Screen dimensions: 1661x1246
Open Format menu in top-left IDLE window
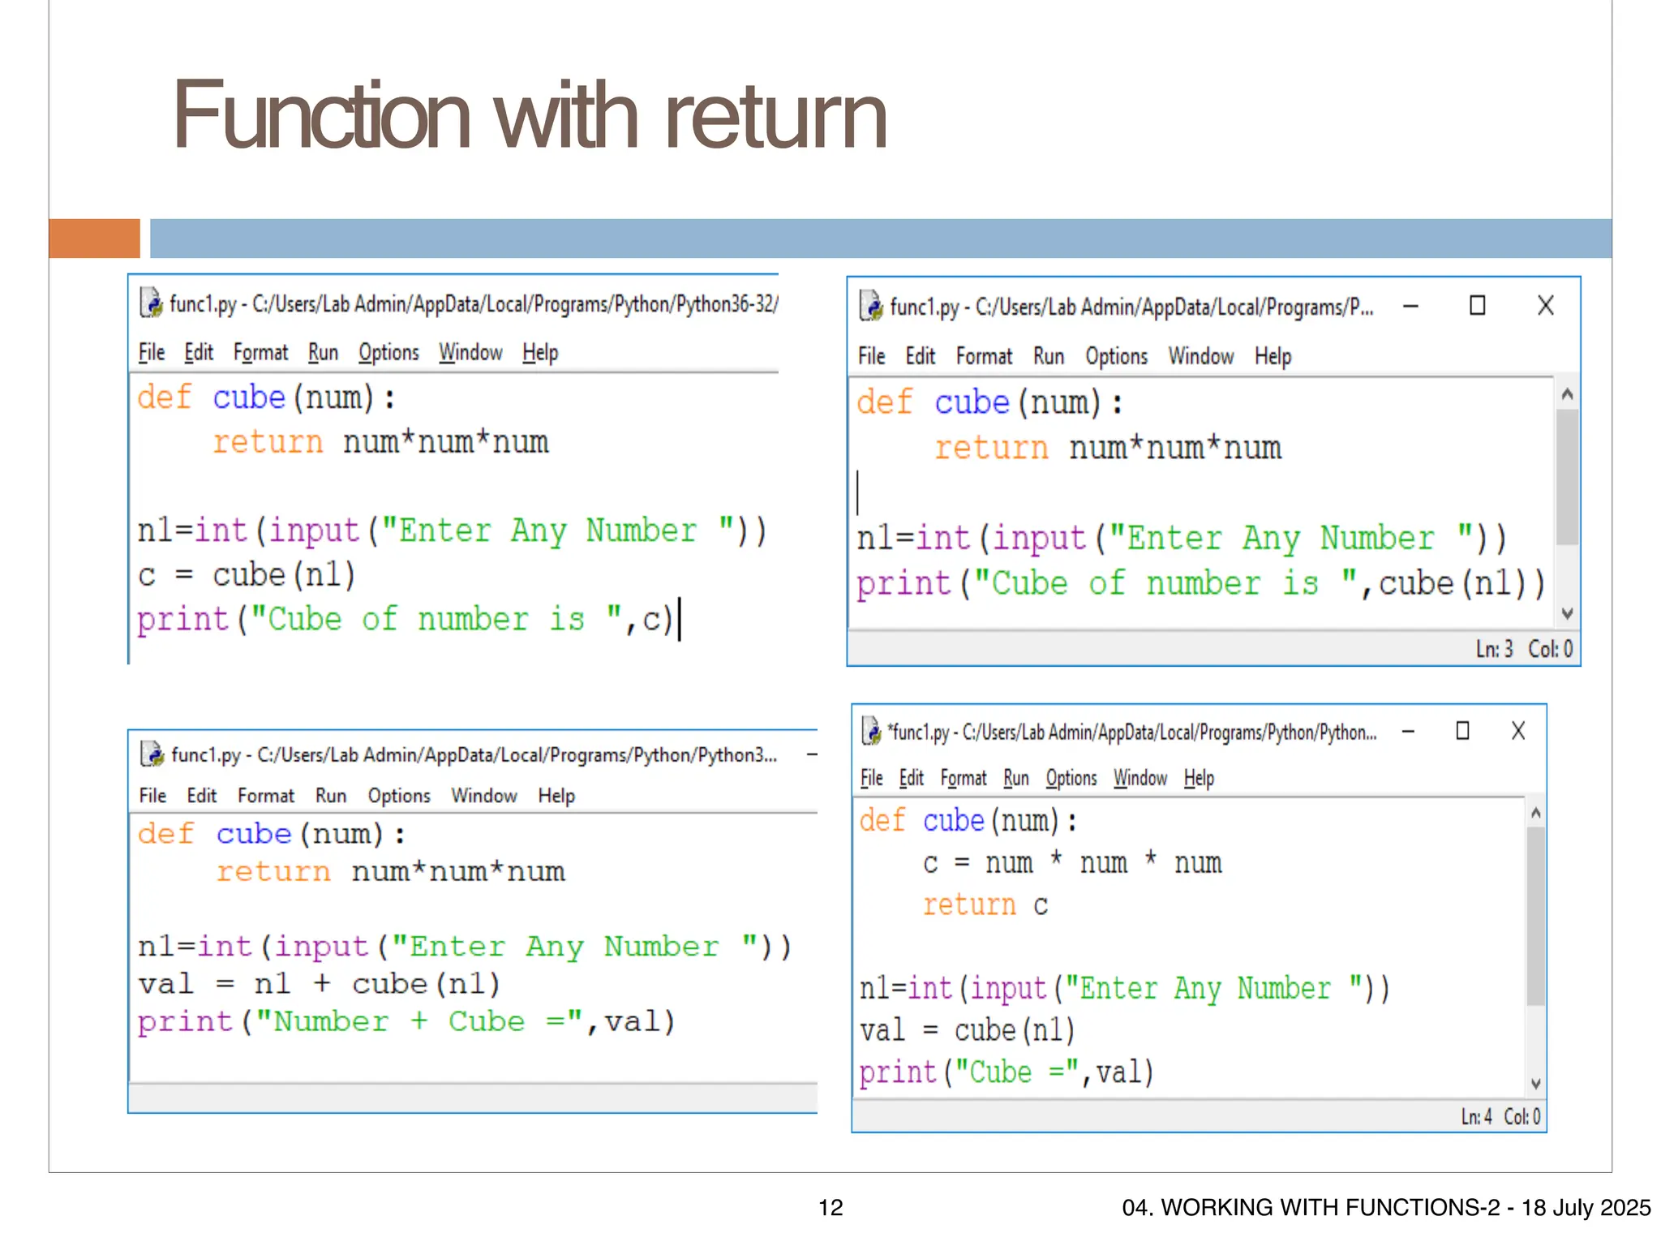point(260,352)
